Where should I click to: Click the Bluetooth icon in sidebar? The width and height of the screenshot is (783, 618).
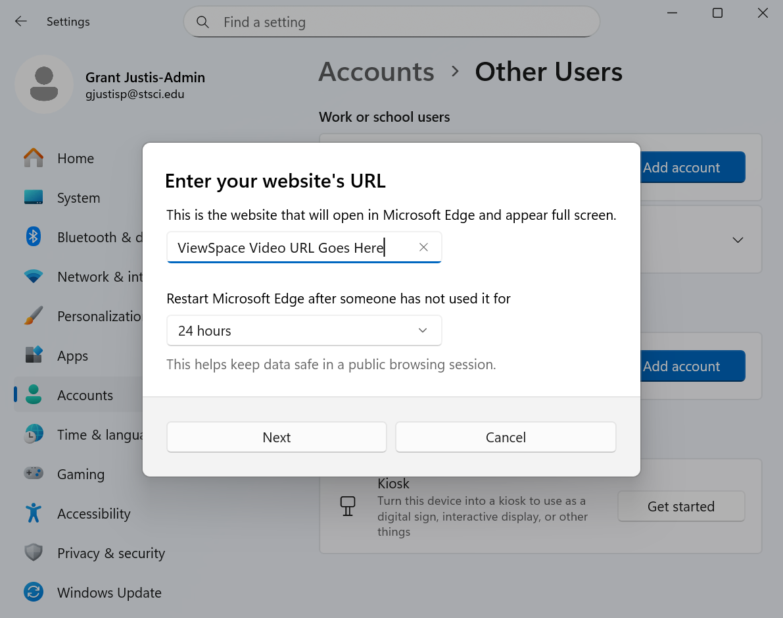pyautogui.click(x=34, y=236)
